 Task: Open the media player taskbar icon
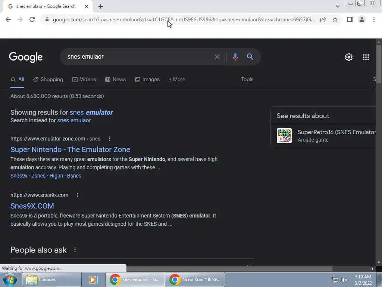click(x=93, y=280)
